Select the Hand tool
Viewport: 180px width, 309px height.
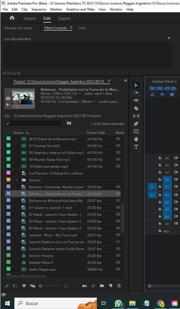point(136,139)
